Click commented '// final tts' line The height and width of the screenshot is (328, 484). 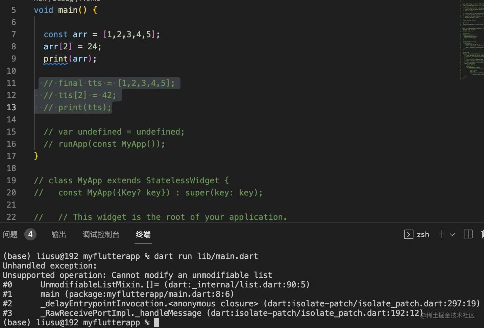click(x=109, y=83)
